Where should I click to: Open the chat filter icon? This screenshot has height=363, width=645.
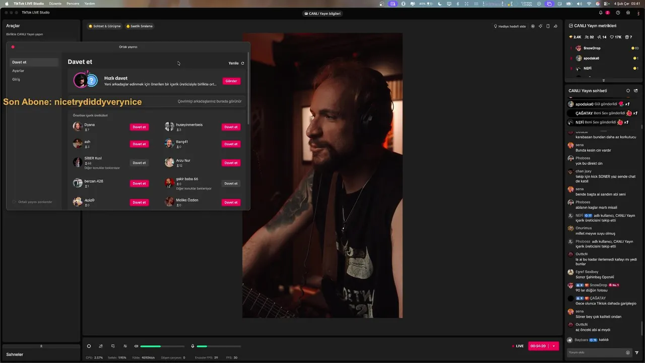(637, 353)
